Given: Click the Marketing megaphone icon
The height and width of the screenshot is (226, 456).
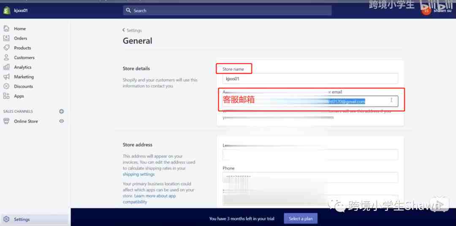Looking at the screenshot, I should pyautogui.click(x=6, y=77).
